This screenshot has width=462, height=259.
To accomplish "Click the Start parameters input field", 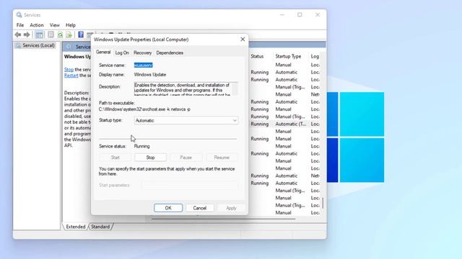I will [190, 186].
